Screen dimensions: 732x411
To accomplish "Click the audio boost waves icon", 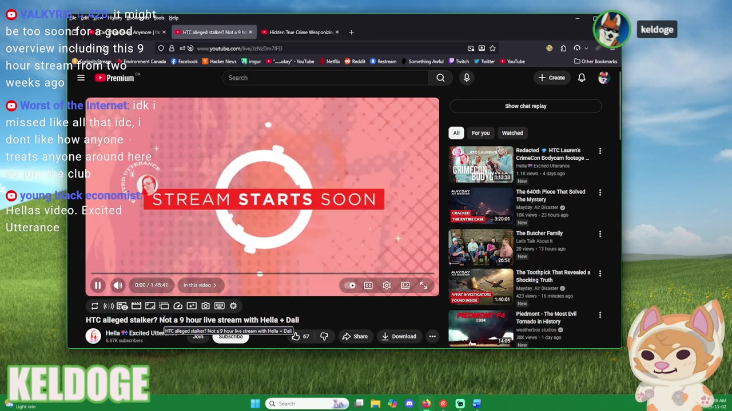I will pyautogui.click(x=108, y=306).
